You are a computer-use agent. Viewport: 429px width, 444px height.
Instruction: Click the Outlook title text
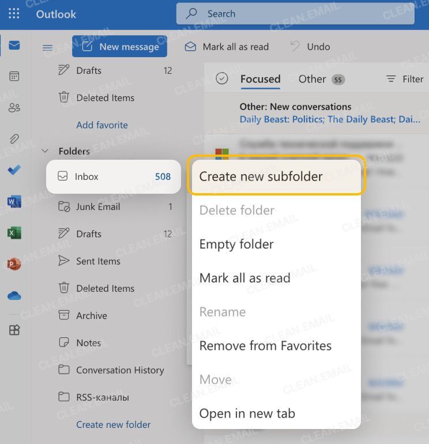(56, 14)
